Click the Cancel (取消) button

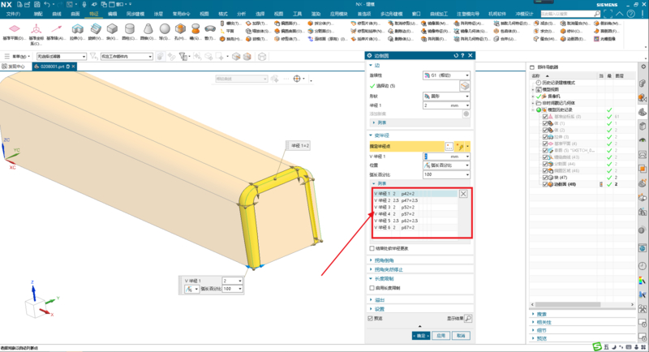pos(461,334)
